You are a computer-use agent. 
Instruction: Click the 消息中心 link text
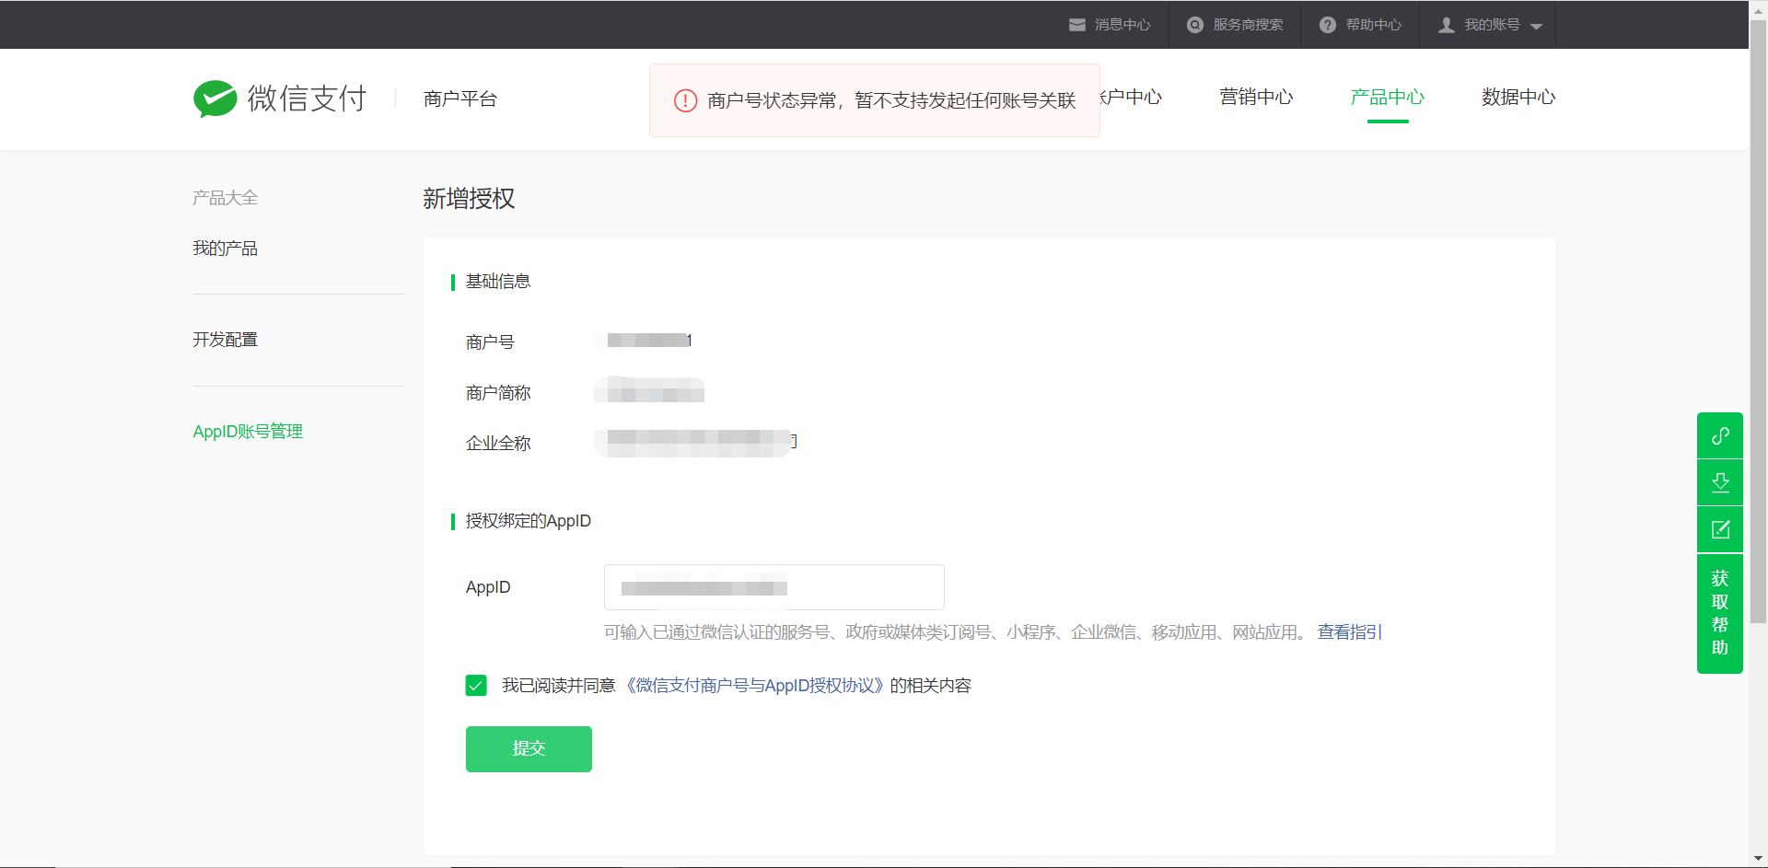pos(1122,25)
